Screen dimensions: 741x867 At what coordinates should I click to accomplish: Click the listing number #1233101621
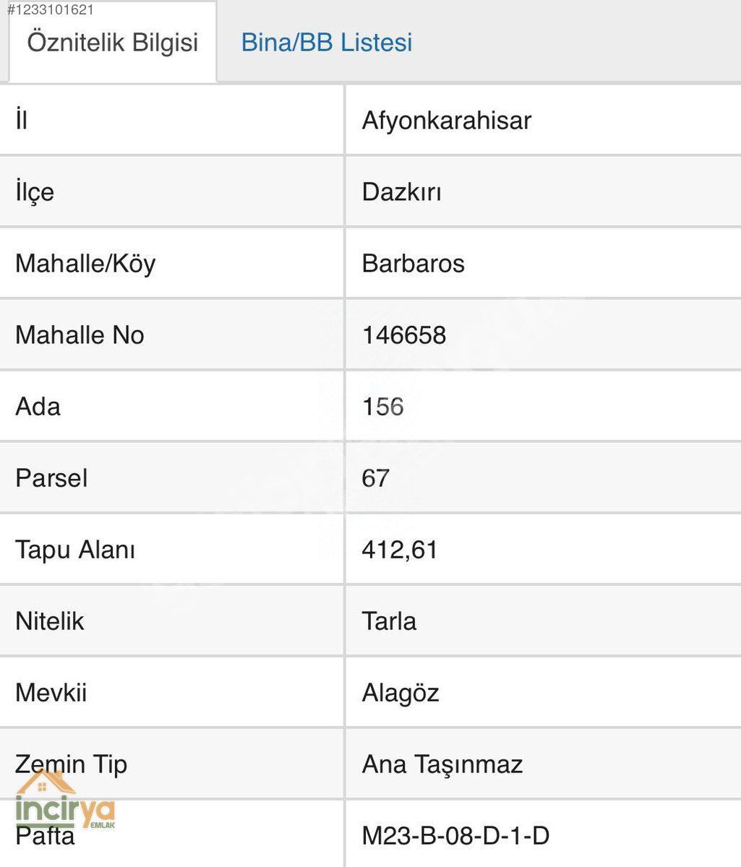pos(50,10)
